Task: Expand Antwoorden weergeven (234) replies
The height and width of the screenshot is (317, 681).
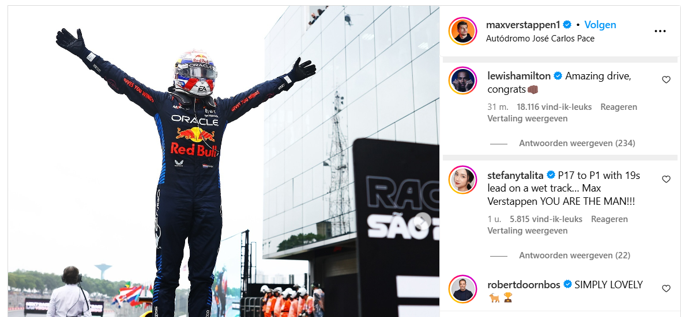Action: pos(577,143)
